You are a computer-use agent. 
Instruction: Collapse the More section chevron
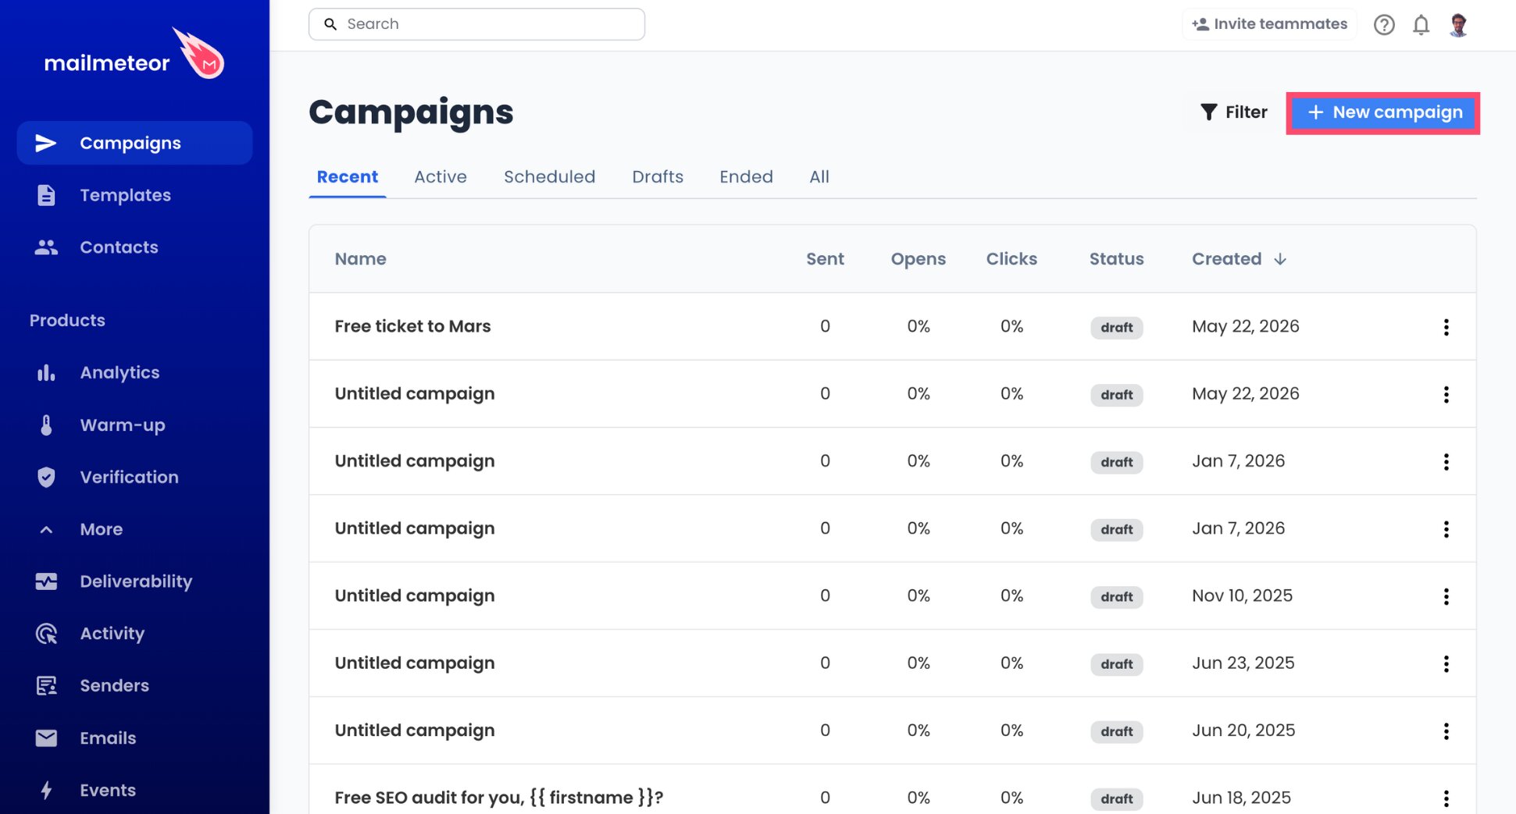click(x=46, y=529)
